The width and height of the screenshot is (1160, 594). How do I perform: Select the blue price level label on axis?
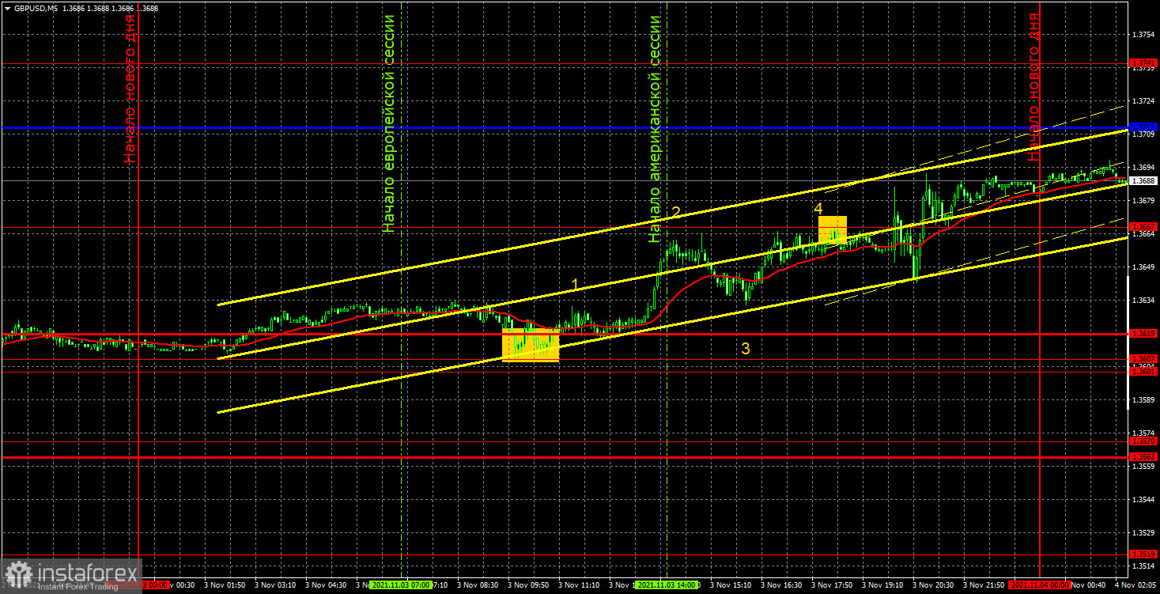(1143, 127)
